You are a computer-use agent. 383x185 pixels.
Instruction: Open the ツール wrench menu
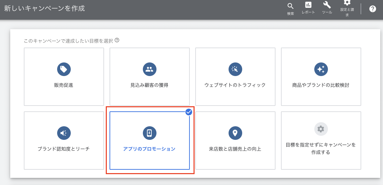point(327,7)
